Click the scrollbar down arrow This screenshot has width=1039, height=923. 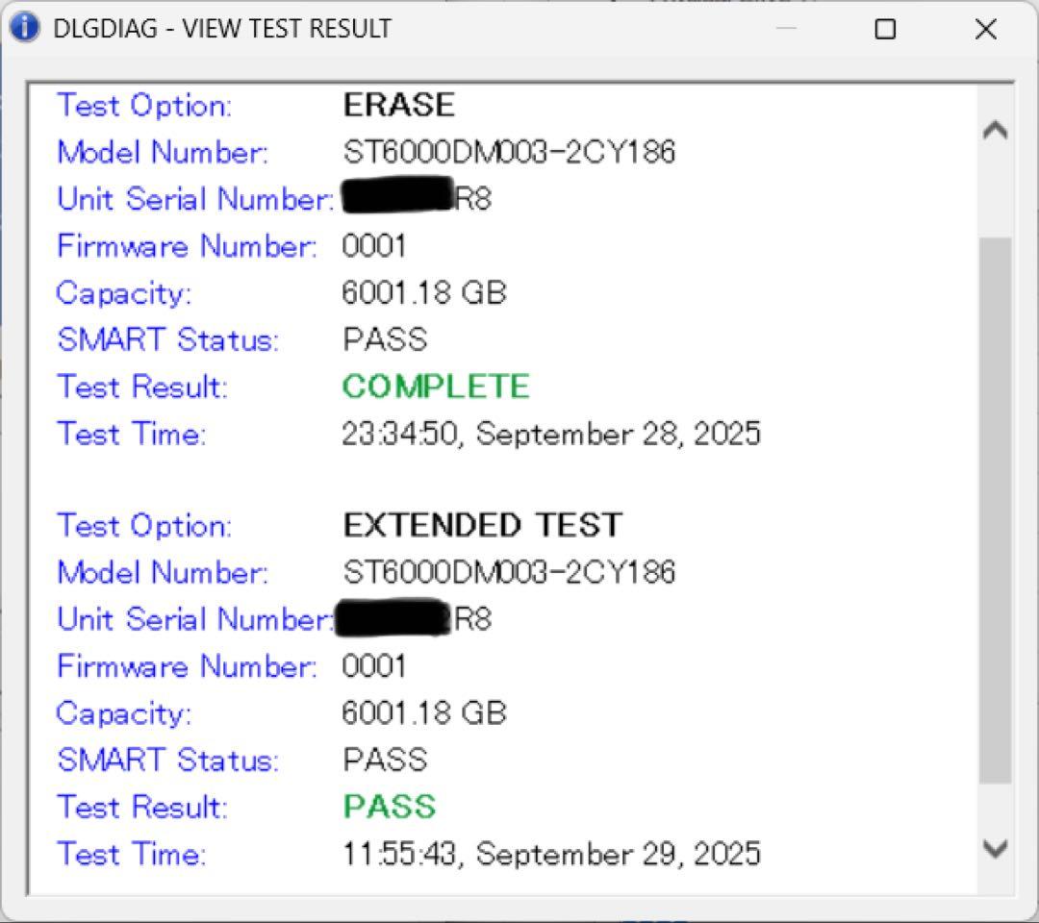(x=996, y=850)
